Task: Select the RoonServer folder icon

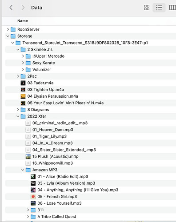Action: coord(13,29)
